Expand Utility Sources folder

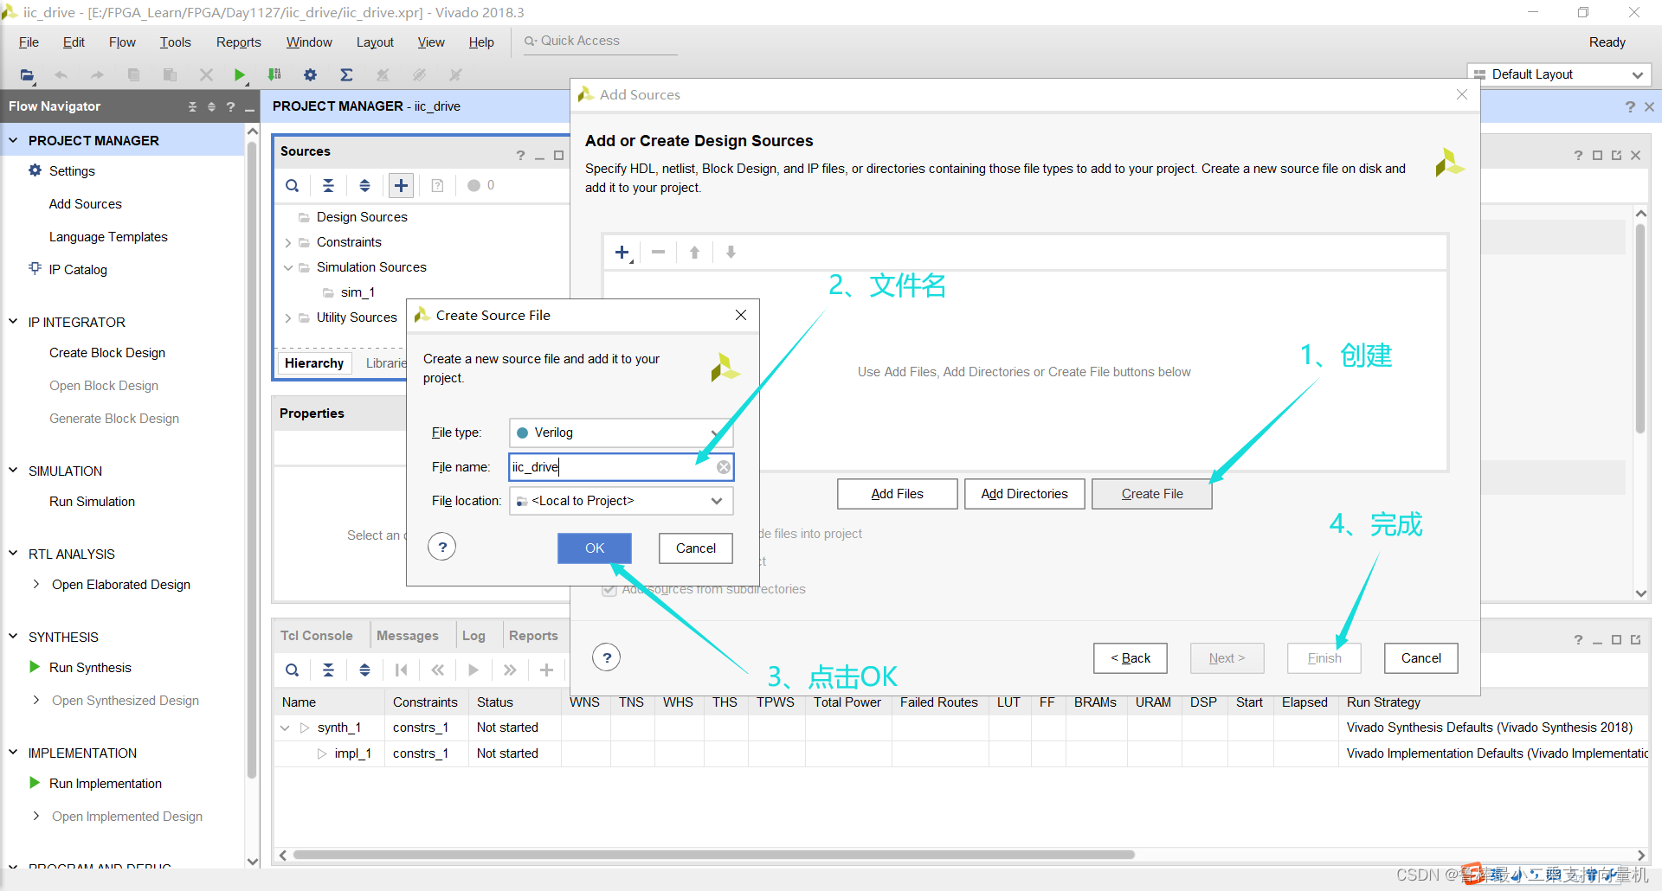click(288, 318)
